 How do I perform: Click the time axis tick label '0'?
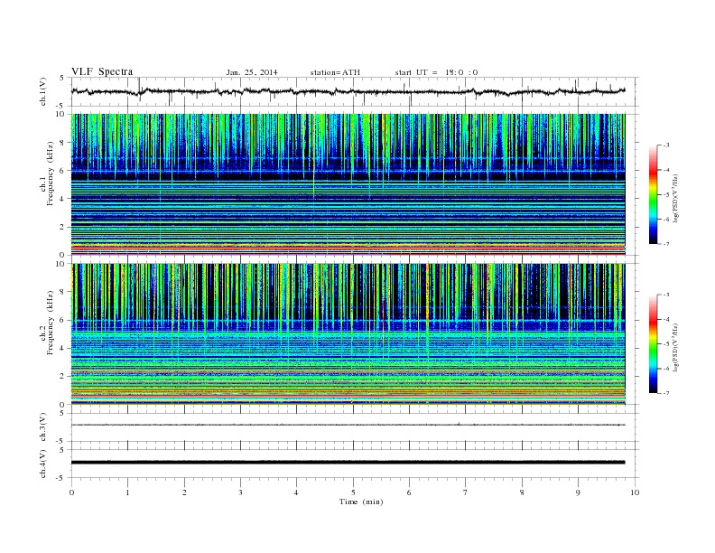(x=71, y=492)
